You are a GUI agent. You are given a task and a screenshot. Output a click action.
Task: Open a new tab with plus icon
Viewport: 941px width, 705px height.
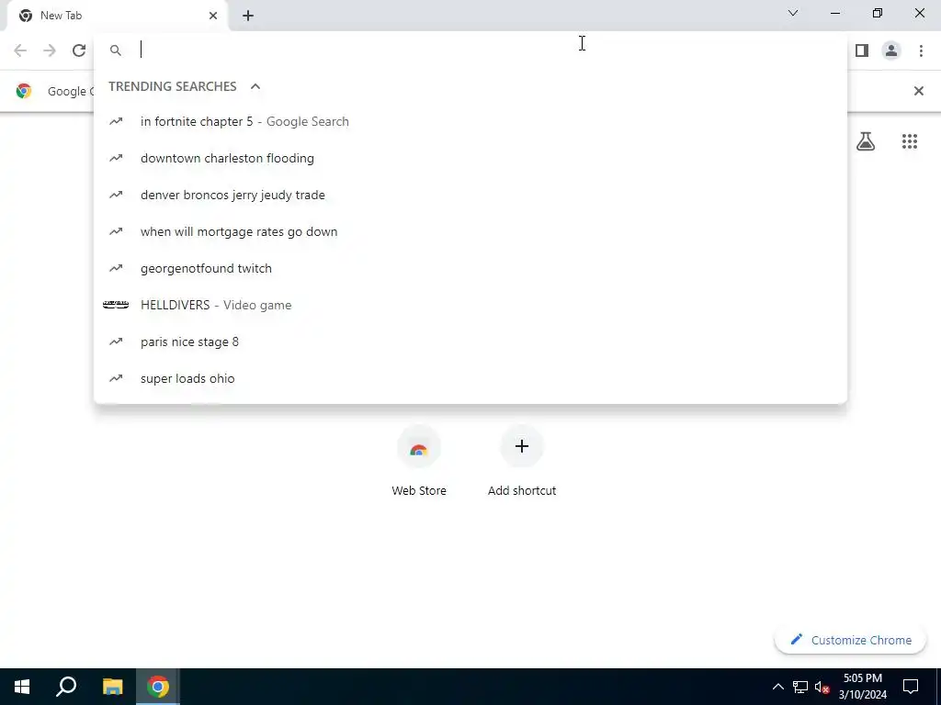pos(248,16)
